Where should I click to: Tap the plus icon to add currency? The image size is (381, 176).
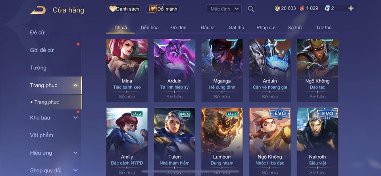(350, 8)
